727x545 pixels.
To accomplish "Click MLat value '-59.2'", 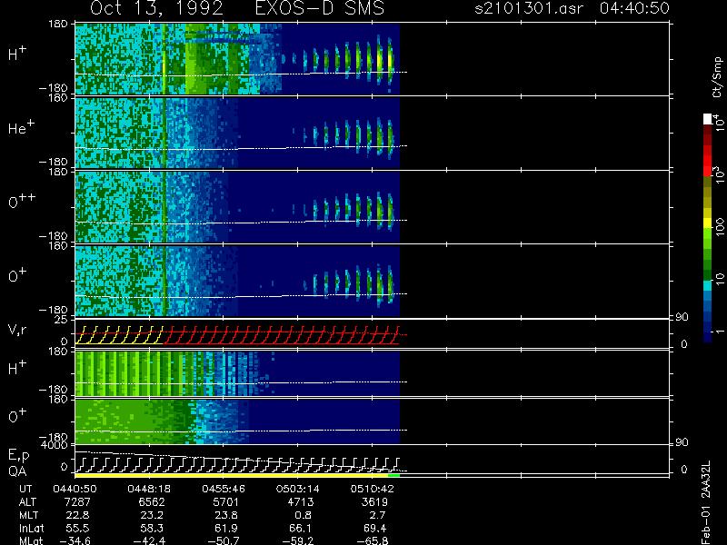I will [298, 540].
